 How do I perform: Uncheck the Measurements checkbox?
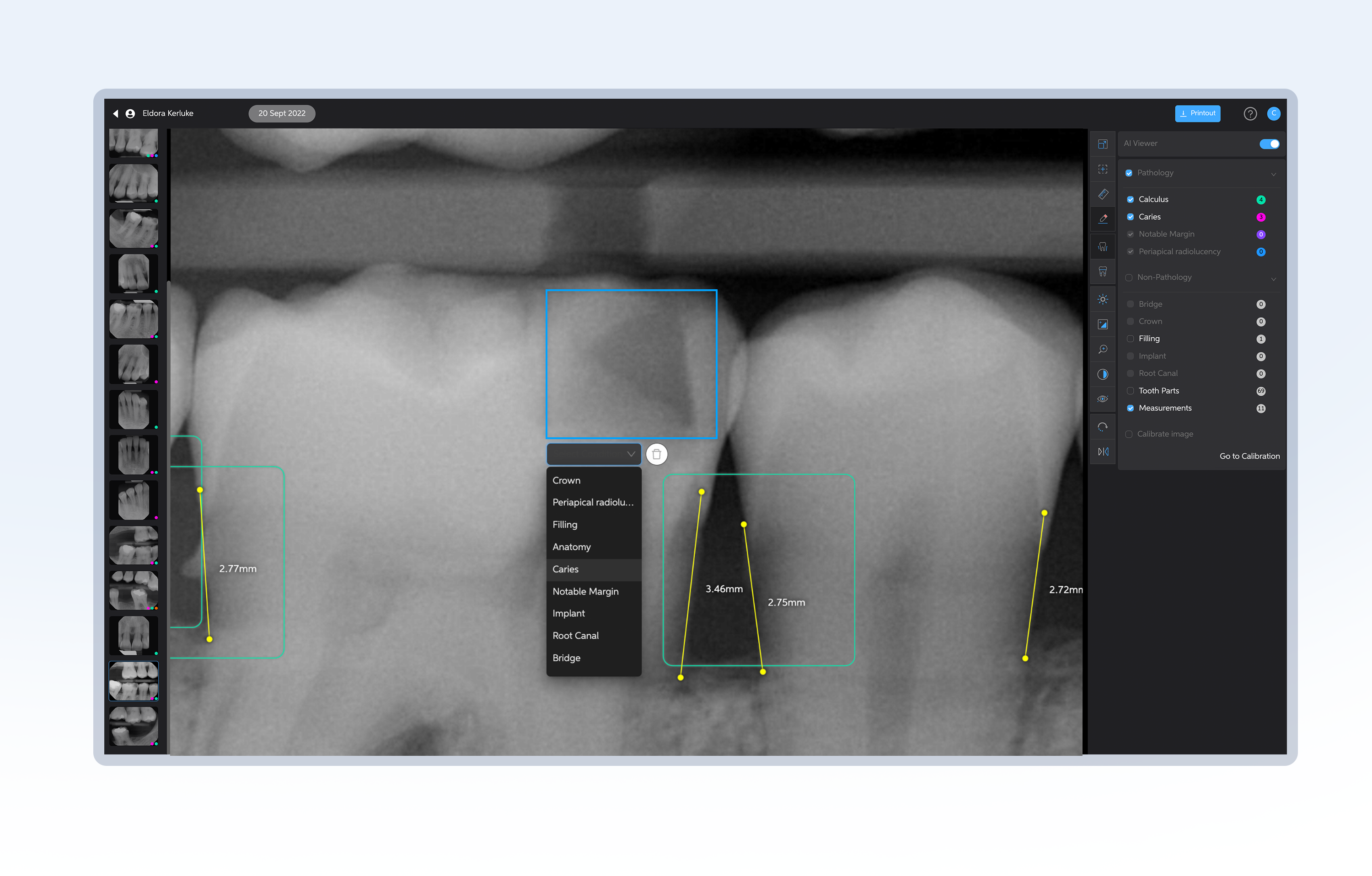(1131, 408)
